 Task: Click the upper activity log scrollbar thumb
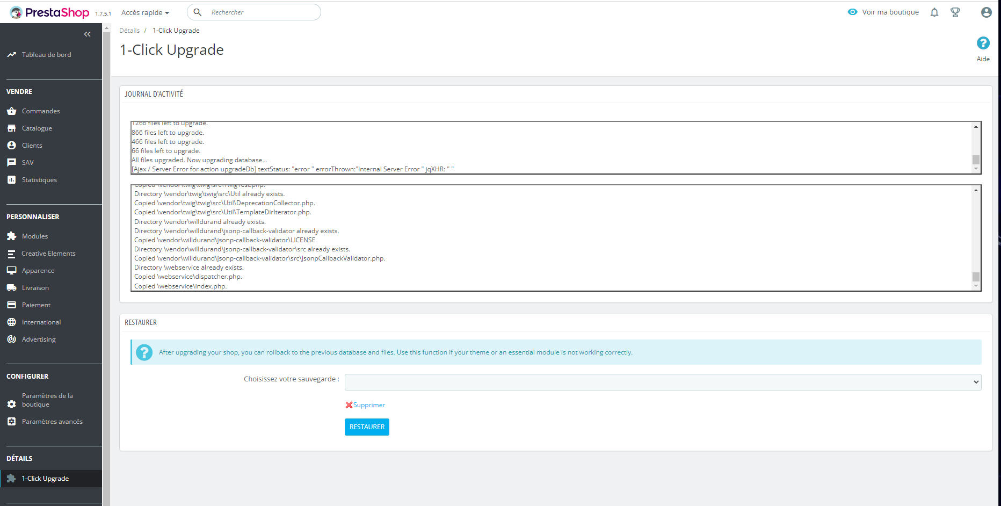976,160
